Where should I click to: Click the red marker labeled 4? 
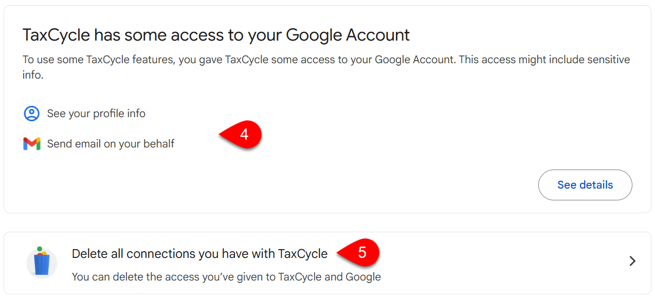pyautogui.click(x=243, y=134)
